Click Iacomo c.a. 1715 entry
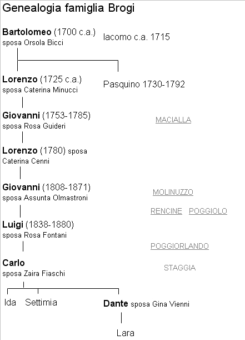 [136, 37]
